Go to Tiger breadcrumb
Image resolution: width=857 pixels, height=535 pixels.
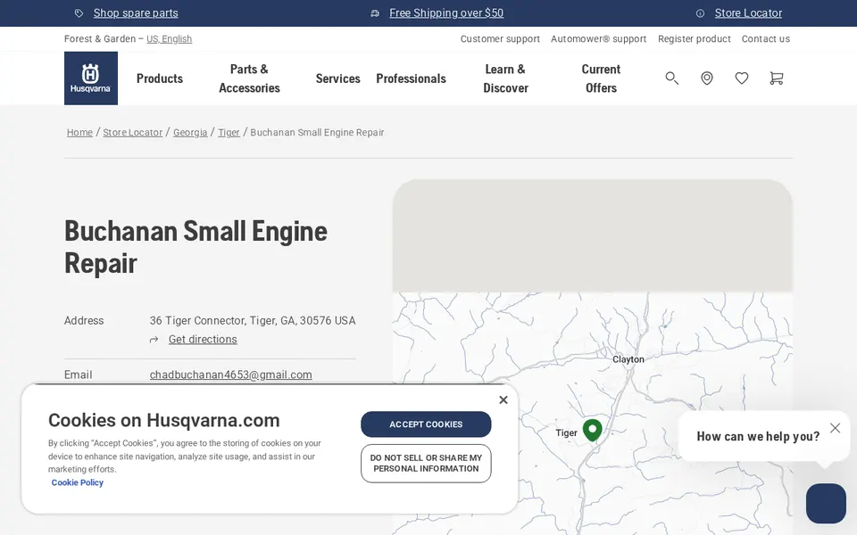click(229, 132)
